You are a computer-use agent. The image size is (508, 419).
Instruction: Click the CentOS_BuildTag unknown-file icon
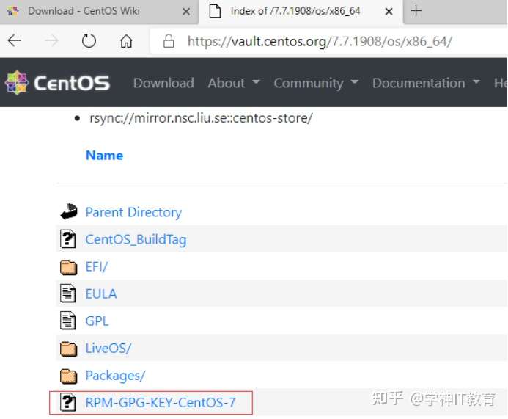[x=68, y=239]
